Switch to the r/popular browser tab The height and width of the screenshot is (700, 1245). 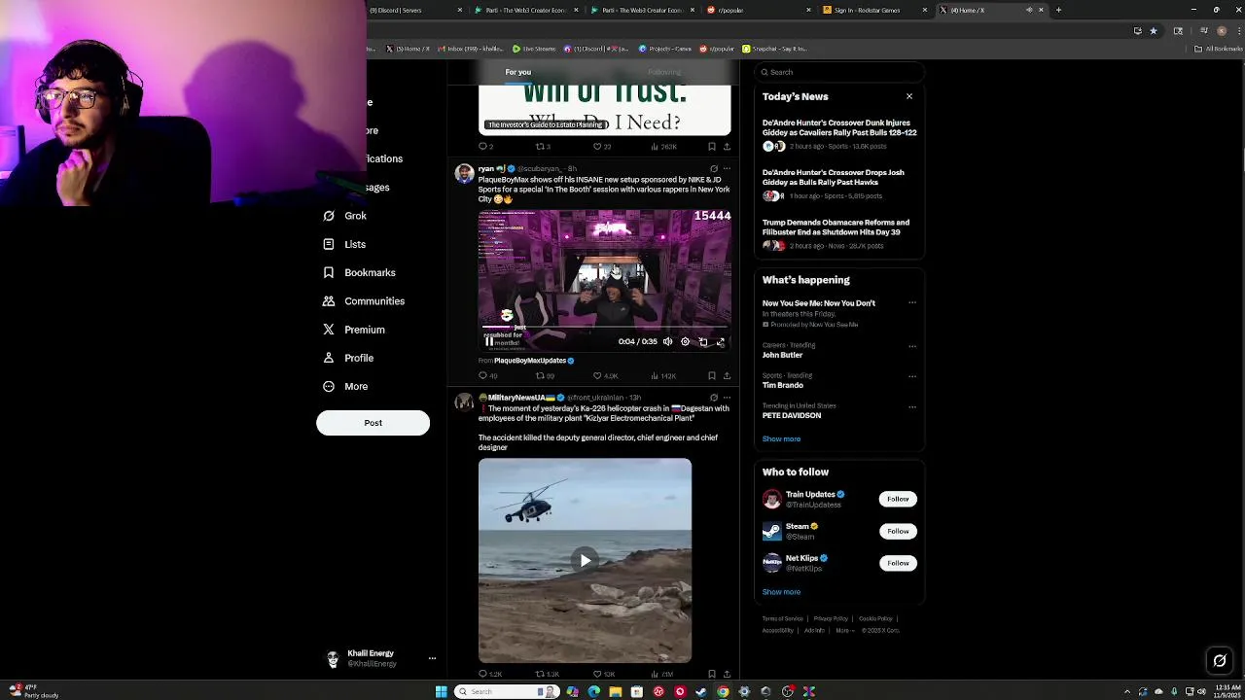[759, 10]
